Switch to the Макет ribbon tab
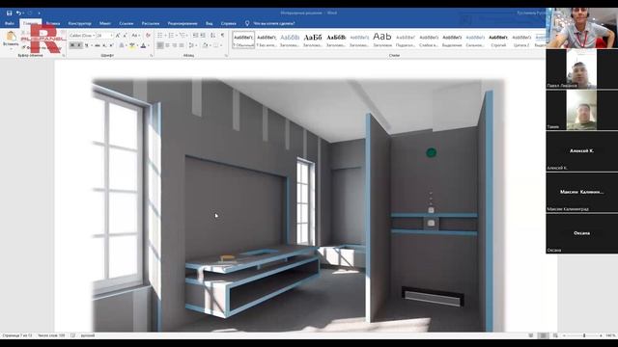 click(x=105, y=23)
